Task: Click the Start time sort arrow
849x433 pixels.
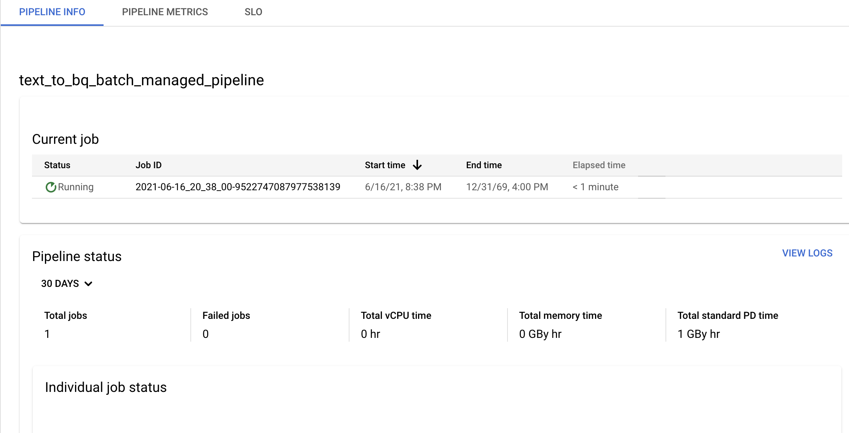Action: tap(418, 165)
